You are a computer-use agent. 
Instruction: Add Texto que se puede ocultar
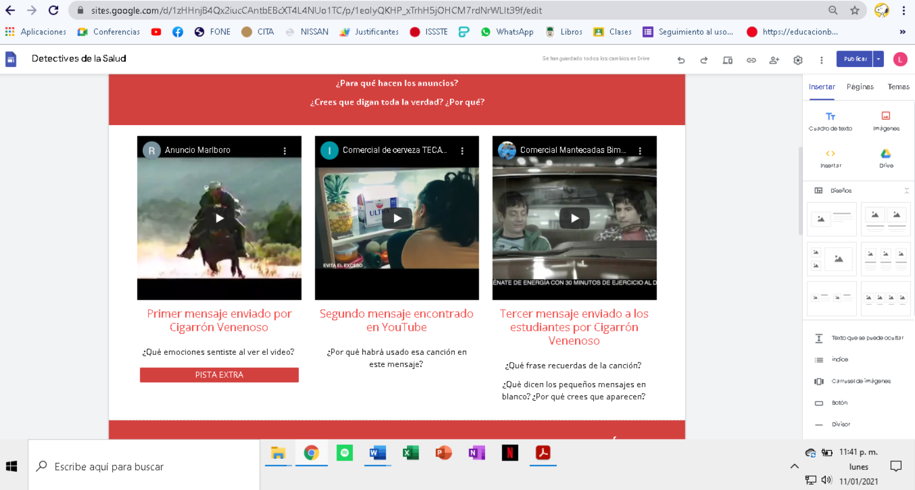[859, 338]
